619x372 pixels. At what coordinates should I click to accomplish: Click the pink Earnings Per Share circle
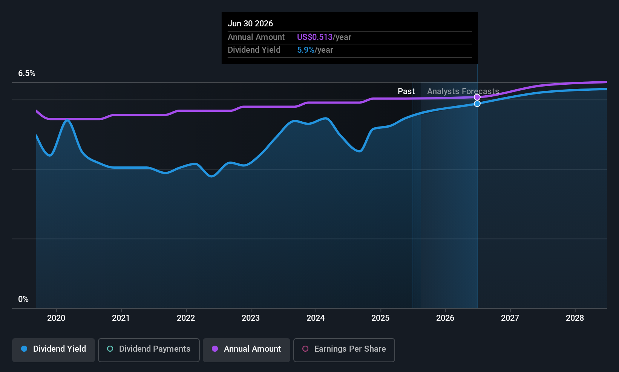pos(305,349)
